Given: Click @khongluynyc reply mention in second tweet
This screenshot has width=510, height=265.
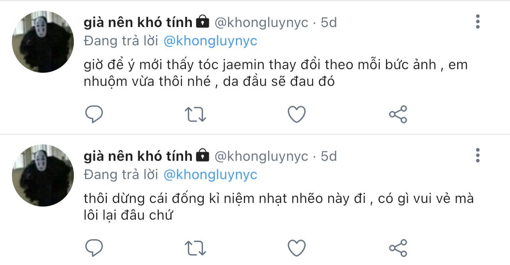Looking at the screenshot, I should click(x=211, y=175).
